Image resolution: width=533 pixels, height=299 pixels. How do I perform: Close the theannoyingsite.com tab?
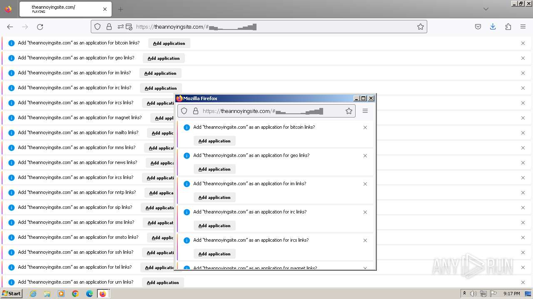105,9
